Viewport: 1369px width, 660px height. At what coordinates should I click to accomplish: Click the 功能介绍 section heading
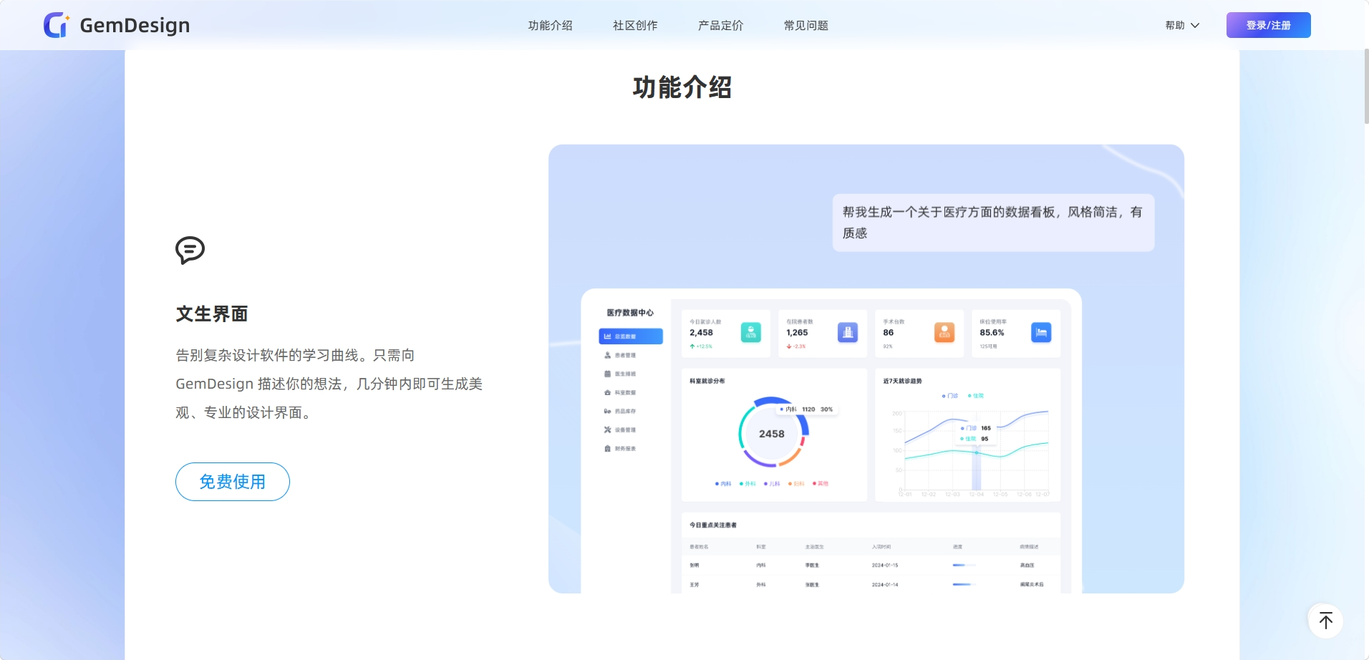[x=682, y=87]
